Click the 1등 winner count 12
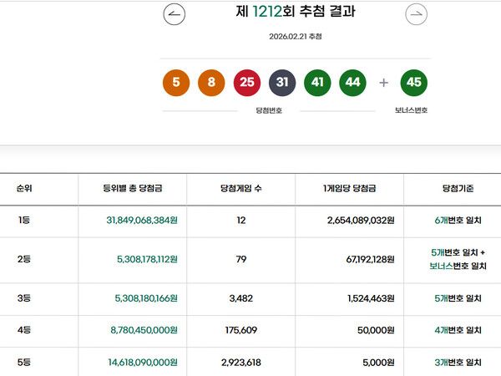 [241, 221]
